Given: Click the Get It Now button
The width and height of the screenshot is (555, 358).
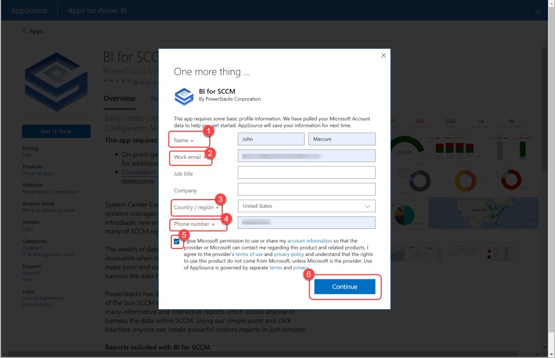Looking at the screenshot, I should click(x=56, y=131).
